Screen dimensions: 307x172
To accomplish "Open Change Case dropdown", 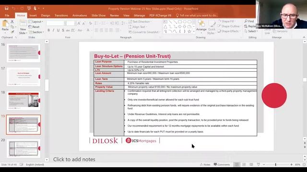I will 80,30.
